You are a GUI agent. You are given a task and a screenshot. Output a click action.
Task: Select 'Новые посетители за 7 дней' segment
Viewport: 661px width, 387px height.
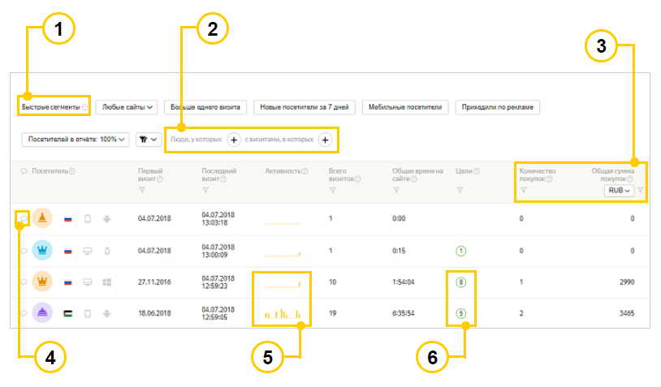click(304, 107)
